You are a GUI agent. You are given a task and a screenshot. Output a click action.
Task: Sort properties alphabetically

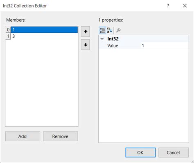[x=109, y=30]
